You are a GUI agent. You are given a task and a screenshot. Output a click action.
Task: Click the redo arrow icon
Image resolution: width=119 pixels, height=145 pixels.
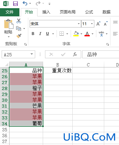[38, 3]
